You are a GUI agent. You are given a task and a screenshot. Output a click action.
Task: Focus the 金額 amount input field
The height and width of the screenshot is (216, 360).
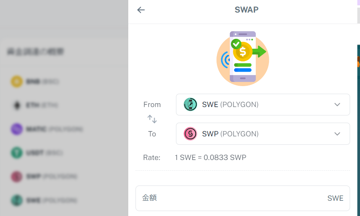pos(233,198)
